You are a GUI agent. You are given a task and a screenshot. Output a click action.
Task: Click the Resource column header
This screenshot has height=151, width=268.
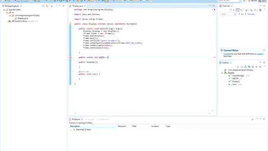click(x=122, y=126)
